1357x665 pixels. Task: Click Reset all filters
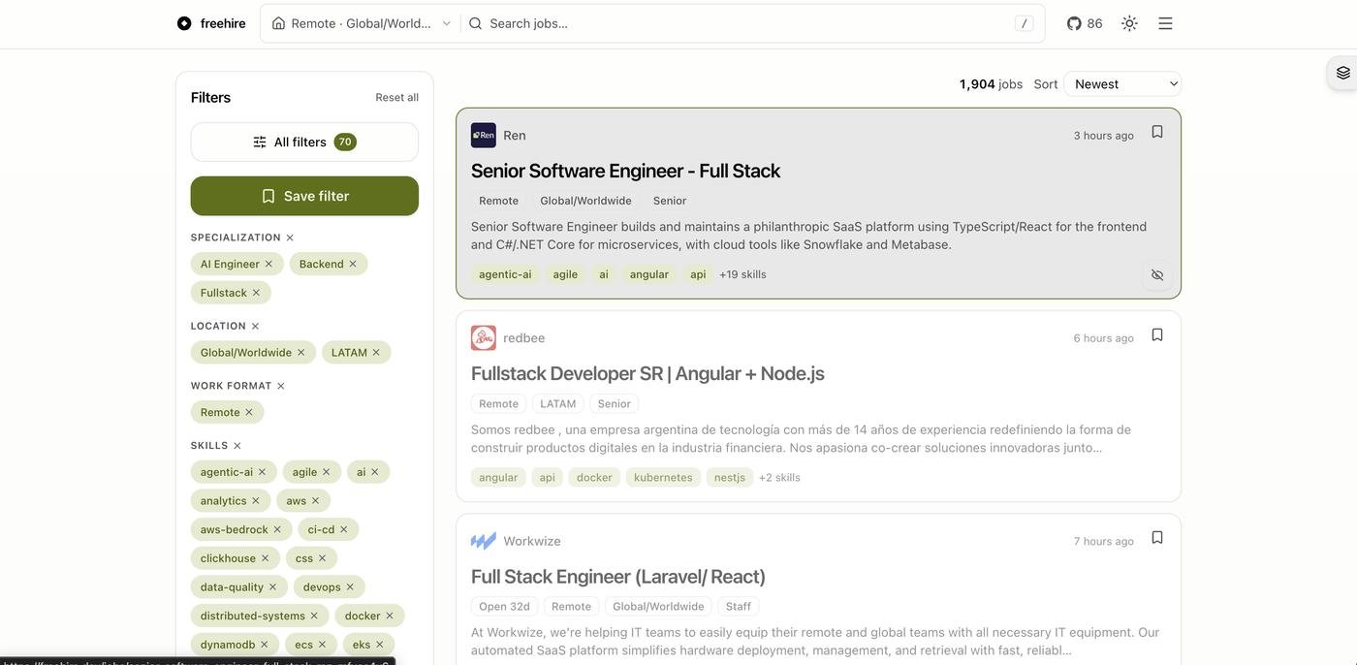point(397,97)
